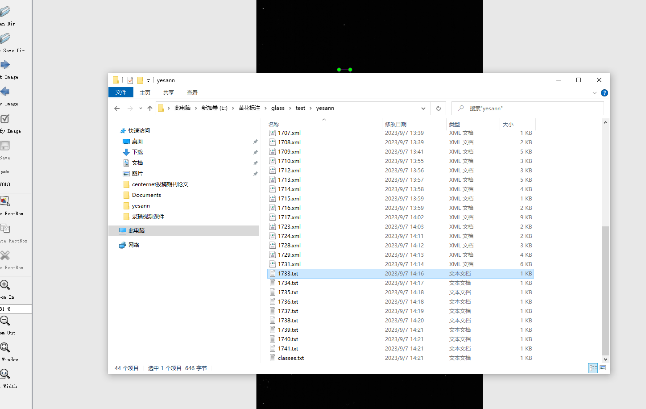
Task: Expand chevron after test in address bar
Action: point(311,108)
